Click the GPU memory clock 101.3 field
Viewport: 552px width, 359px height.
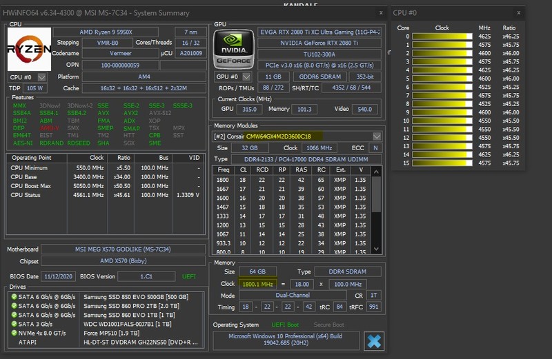pos(304,110)
